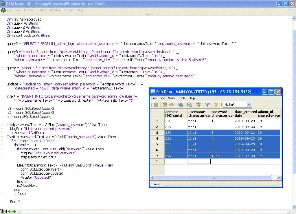The image size is (296, 214).
Task: Click 'Dim insert,update As String' line
Action: point(29,36)
